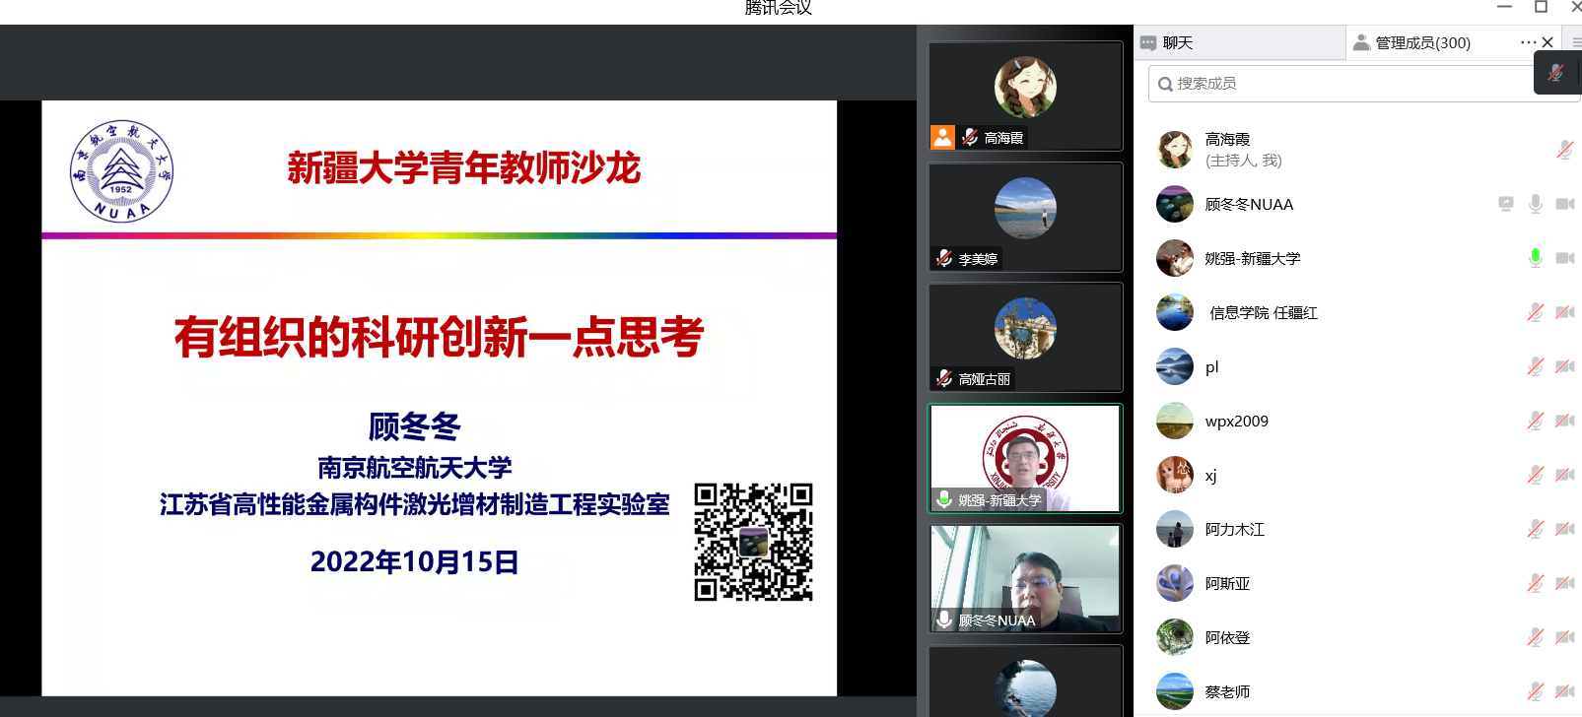The image size is (1582, 717).
Task: Minimize the 腾讯会议 window
Action: pos(1504,7)
